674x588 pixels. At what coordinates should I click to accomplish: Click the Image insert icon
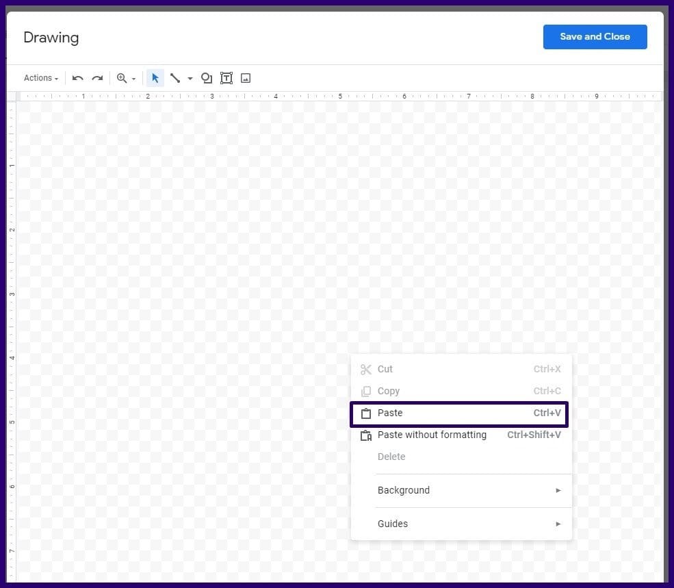[x=246, y=78]
